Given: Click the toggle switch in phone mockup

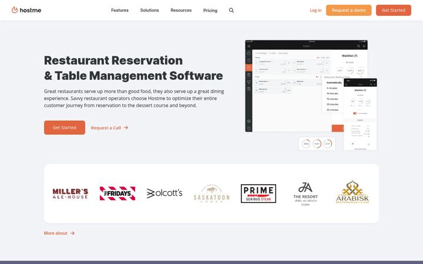Looking at the screenshot, I should coord(355,113).
